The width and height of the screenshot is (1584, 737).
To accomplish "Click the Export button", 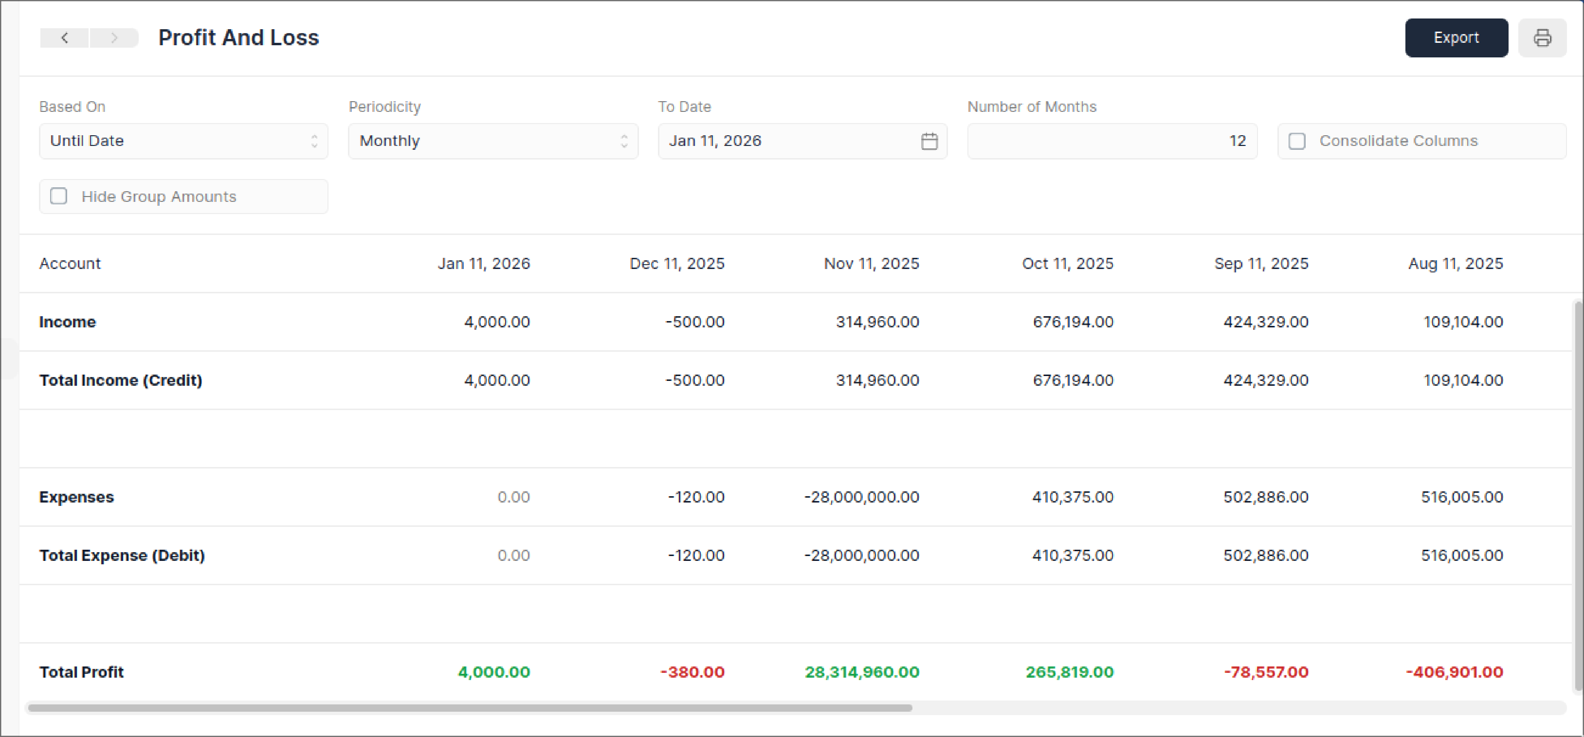I will pyautogui.click(x=1456, y=37).
